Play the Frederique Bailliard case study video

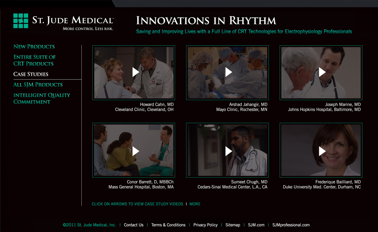click(x=322, y=151)
